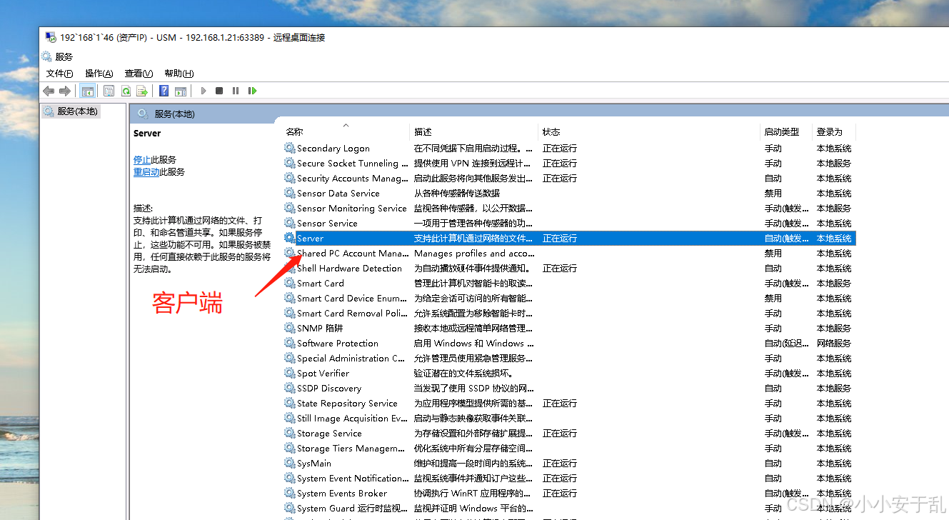This screenshot has height=520, width=949.
Task: Click 自动(延迟... startup type of Software Protection
Action: (786, 343)
